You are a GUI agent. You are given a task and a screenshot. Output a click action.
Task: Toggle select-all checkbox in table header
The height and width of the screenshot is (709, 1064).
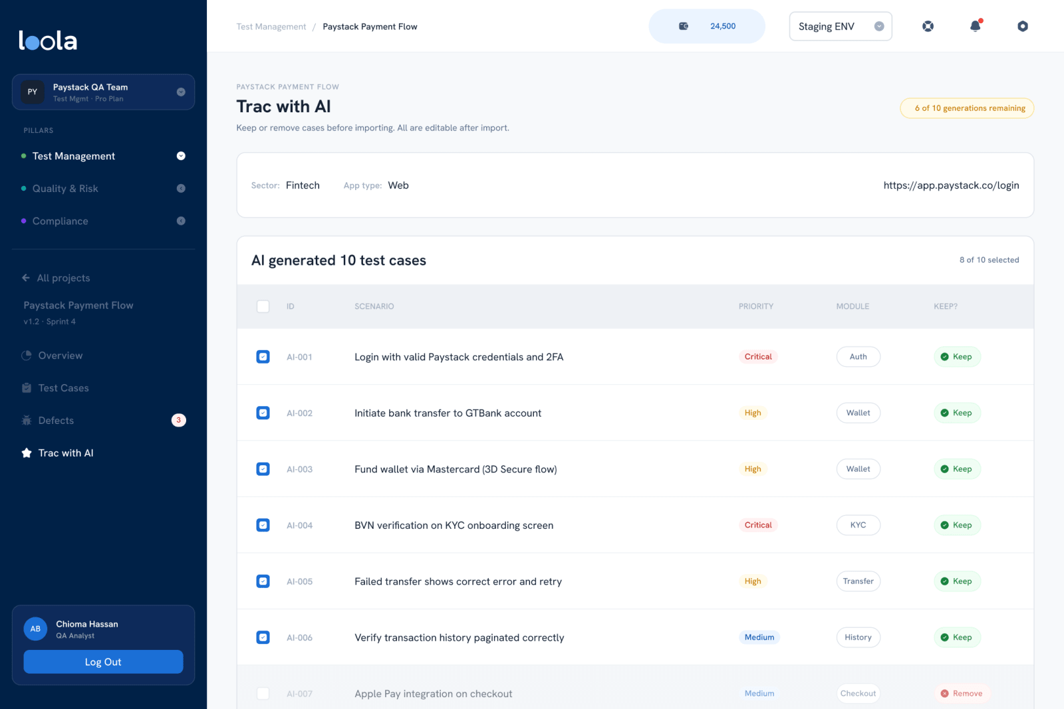point(263,306)
